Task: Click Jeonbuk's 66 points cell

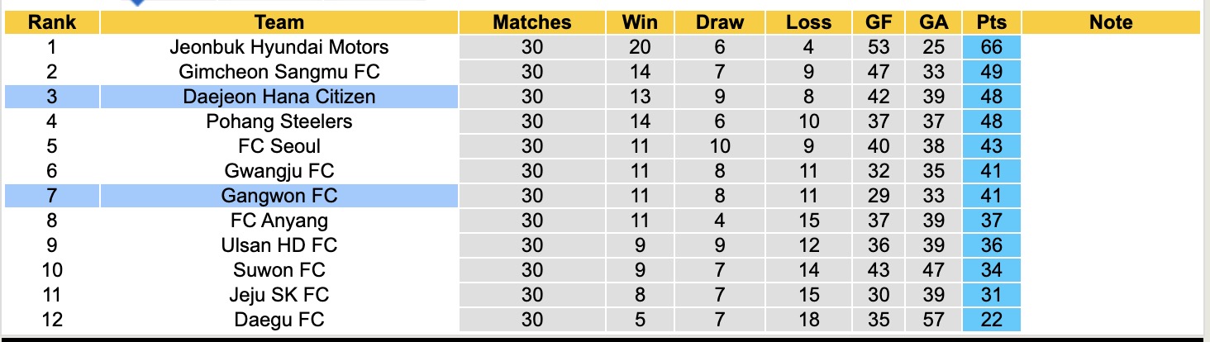Action: click(991, 47)
